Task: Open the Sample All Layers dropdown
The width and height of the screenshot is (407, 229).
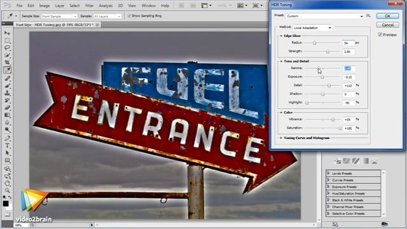Action: click(x=107, y=16)
